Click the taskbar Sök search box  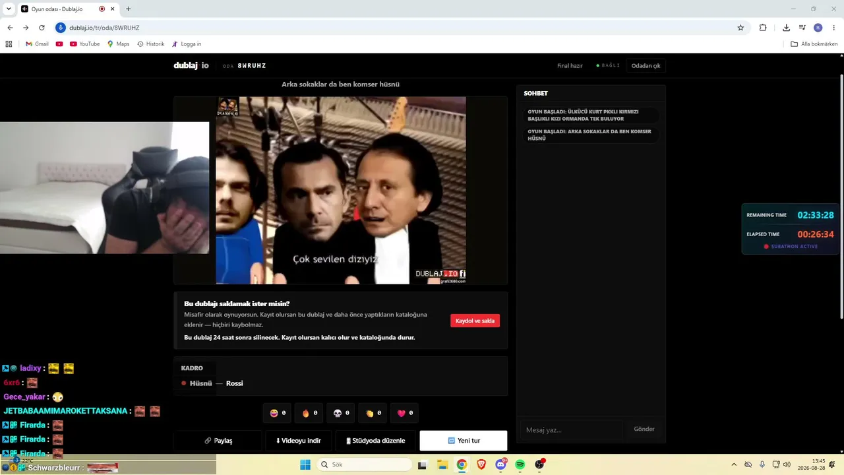click(x=365, y=464)
